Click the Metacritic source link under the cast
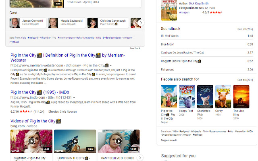 pyautogui.click(x=89, y=37)
